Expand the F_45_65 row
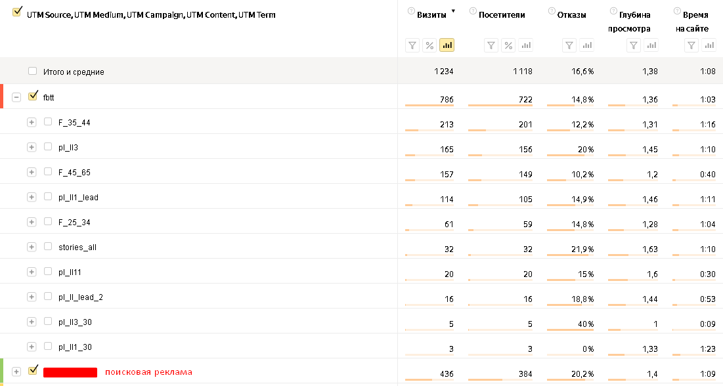This screenshot has height=386, width=723. [x=32, y=172]
